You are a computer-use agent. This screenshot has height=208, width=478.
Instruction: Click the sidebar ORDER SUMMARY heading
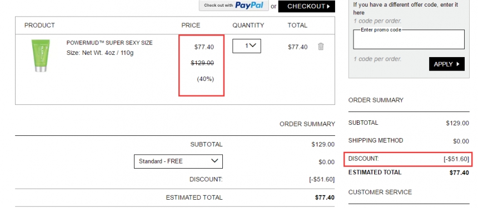tap(376, 100)
